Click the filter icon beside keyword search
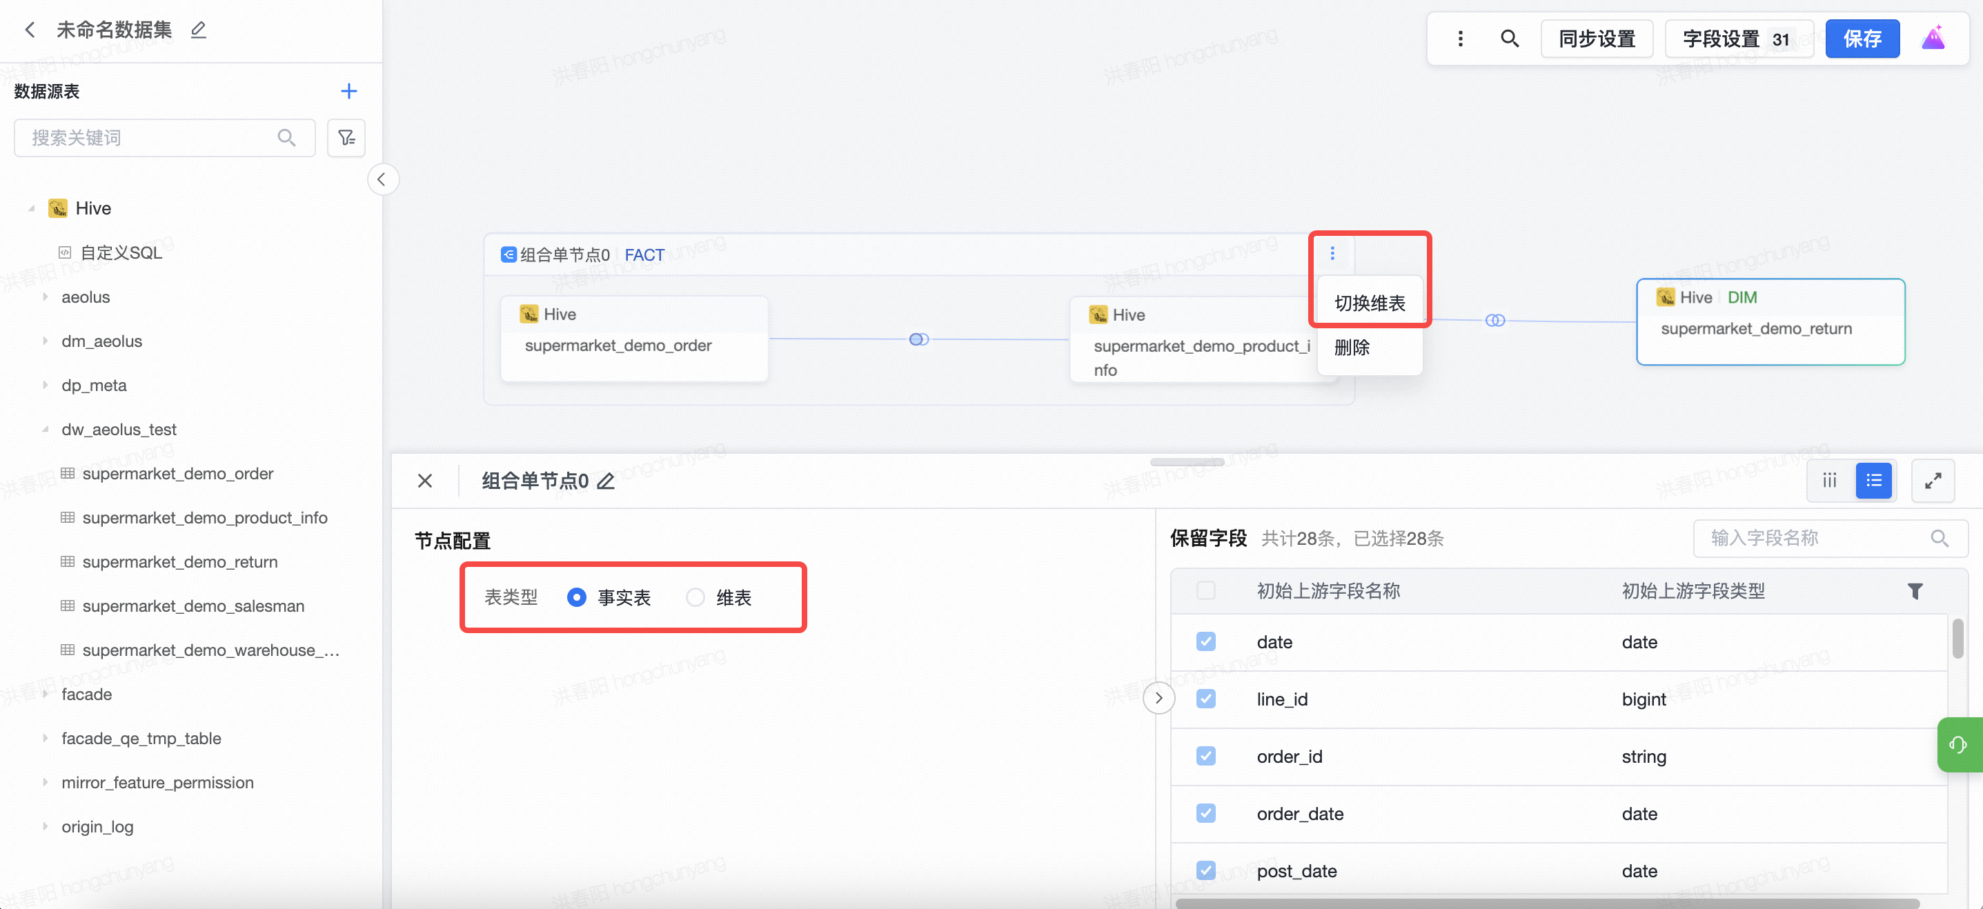 [346, 138]
